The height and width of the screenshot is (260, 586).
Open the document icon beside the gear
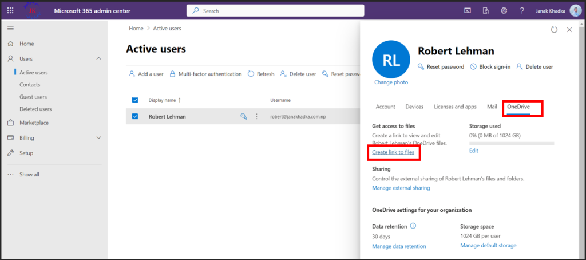click(x=485, y=11)
